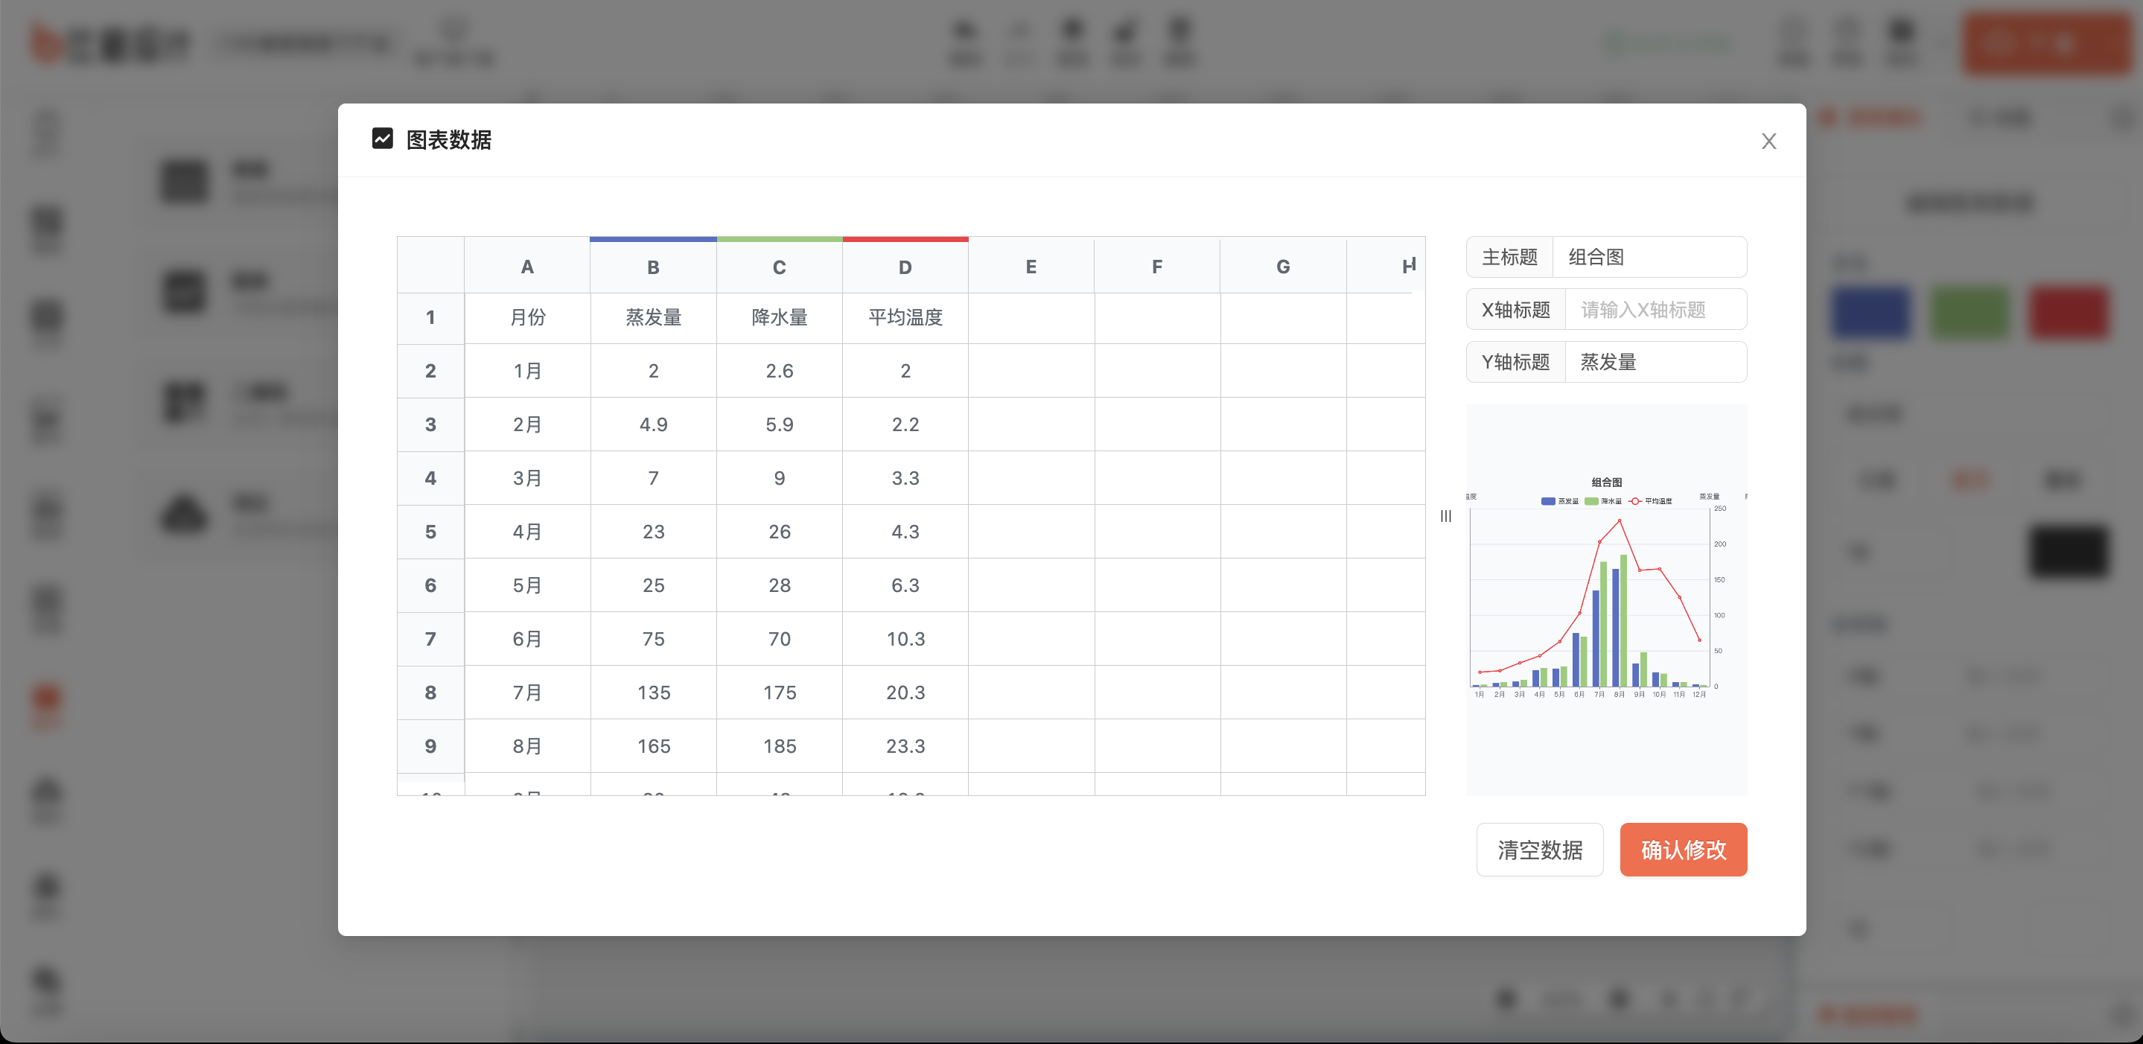
Task: Click cell with value 135
Action: [x=653, y=692]
